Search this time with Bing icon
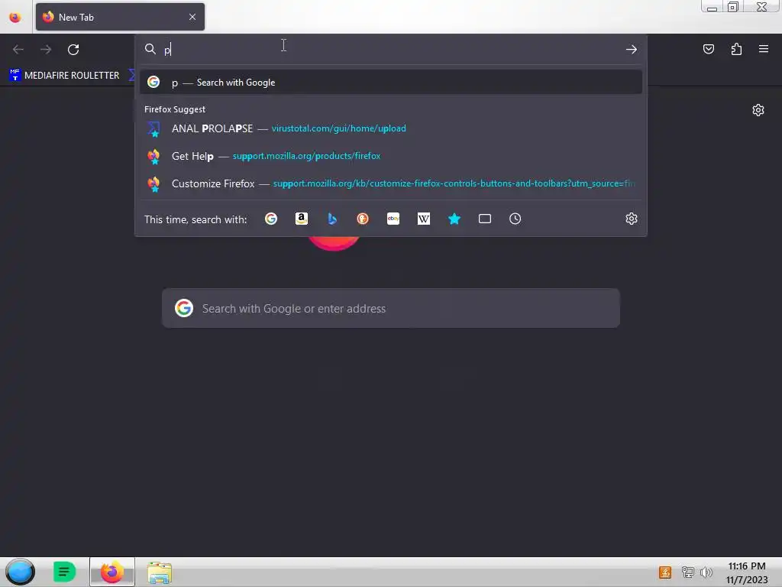Viewport: 782px width, 587px height. click(332, 219)
